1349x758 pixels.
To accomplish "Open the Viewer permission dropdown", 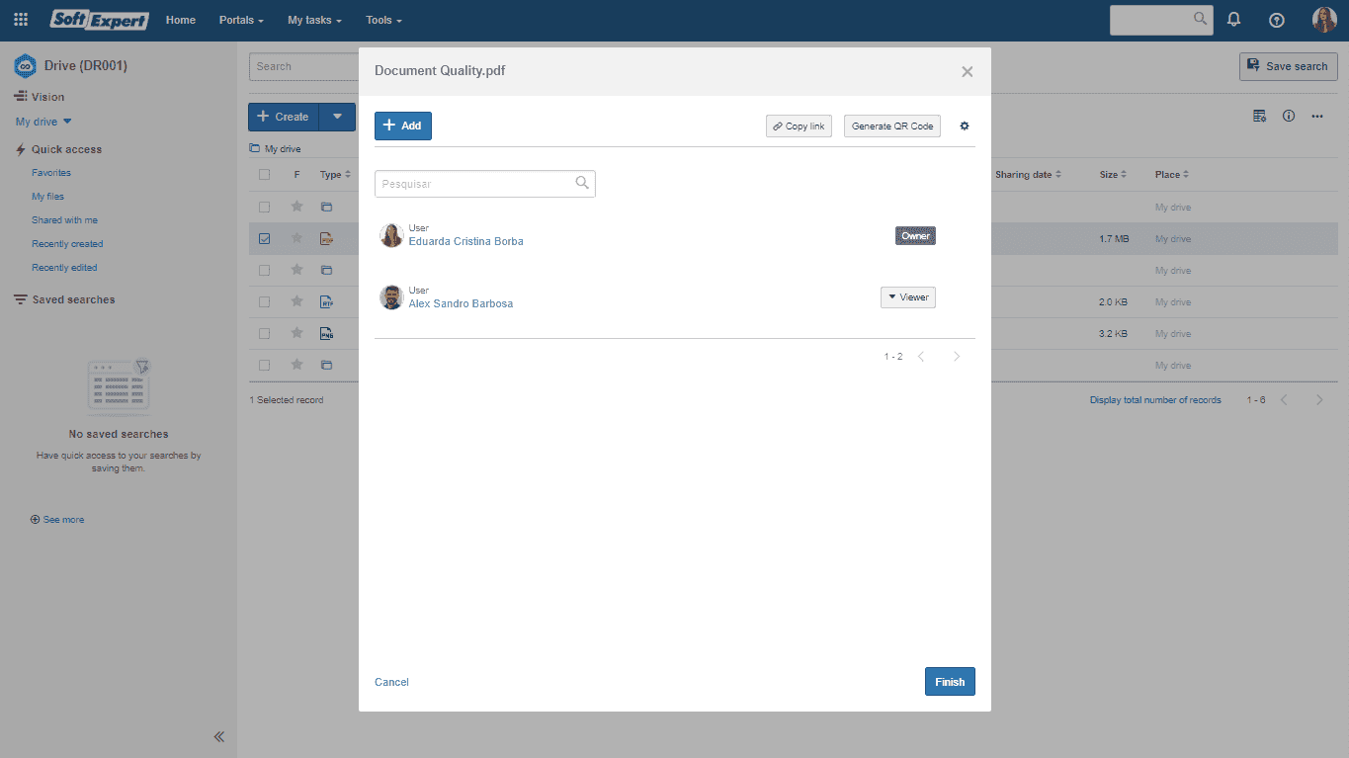I will [908, 297].
